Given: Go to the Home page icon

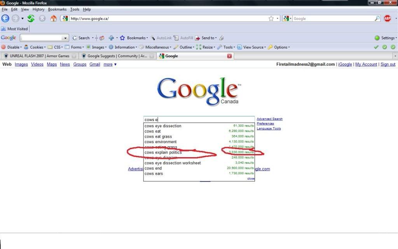Looking at the screenshot, I should click(53, 19).
